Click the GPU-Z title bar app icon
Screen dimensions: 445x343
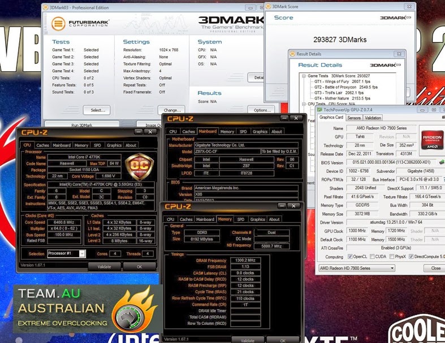[319, 110]
